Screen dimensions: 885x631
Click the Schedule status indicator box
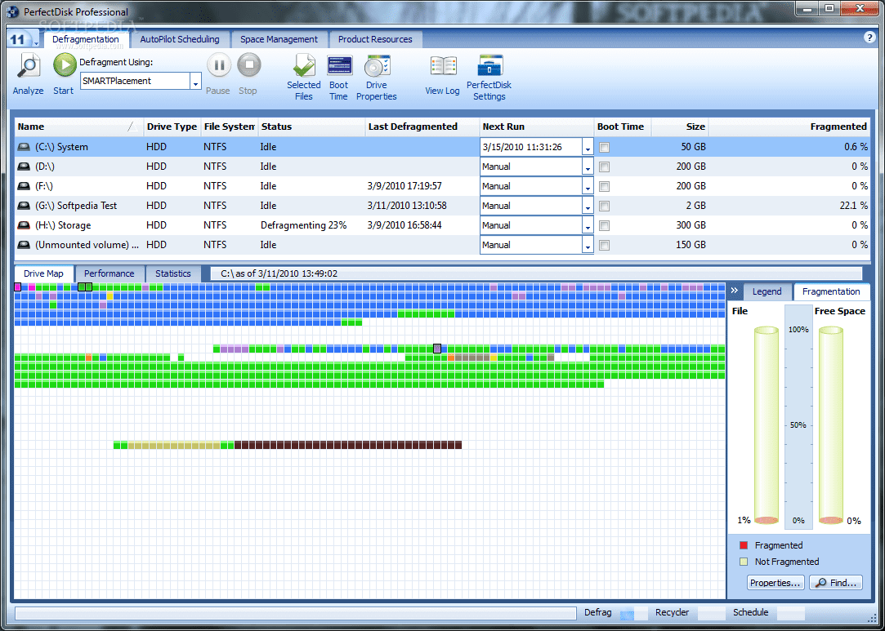click(x=791, y=614)
